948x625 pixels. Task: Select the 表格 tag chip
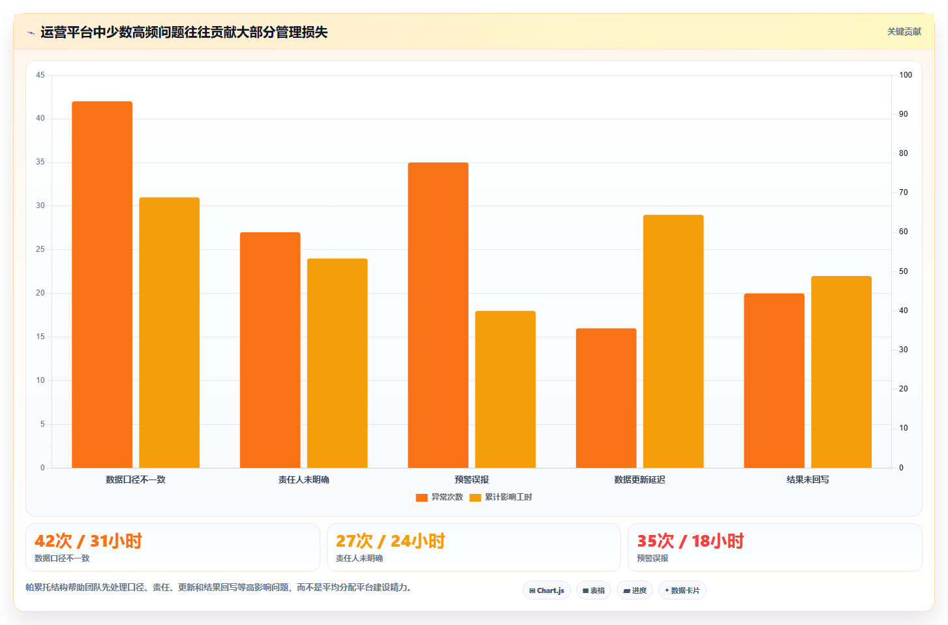click(x=594, y=590)
